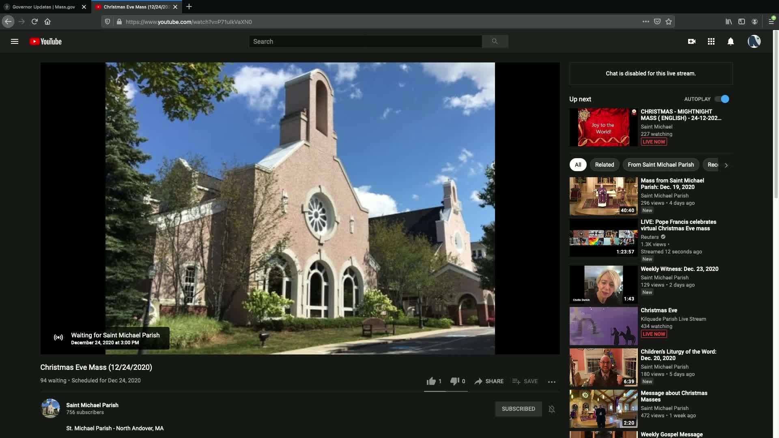Switch to Governor Updates Mass.gov tab
This screenshot has height=438, width=779.
click(x=45, y=7)
